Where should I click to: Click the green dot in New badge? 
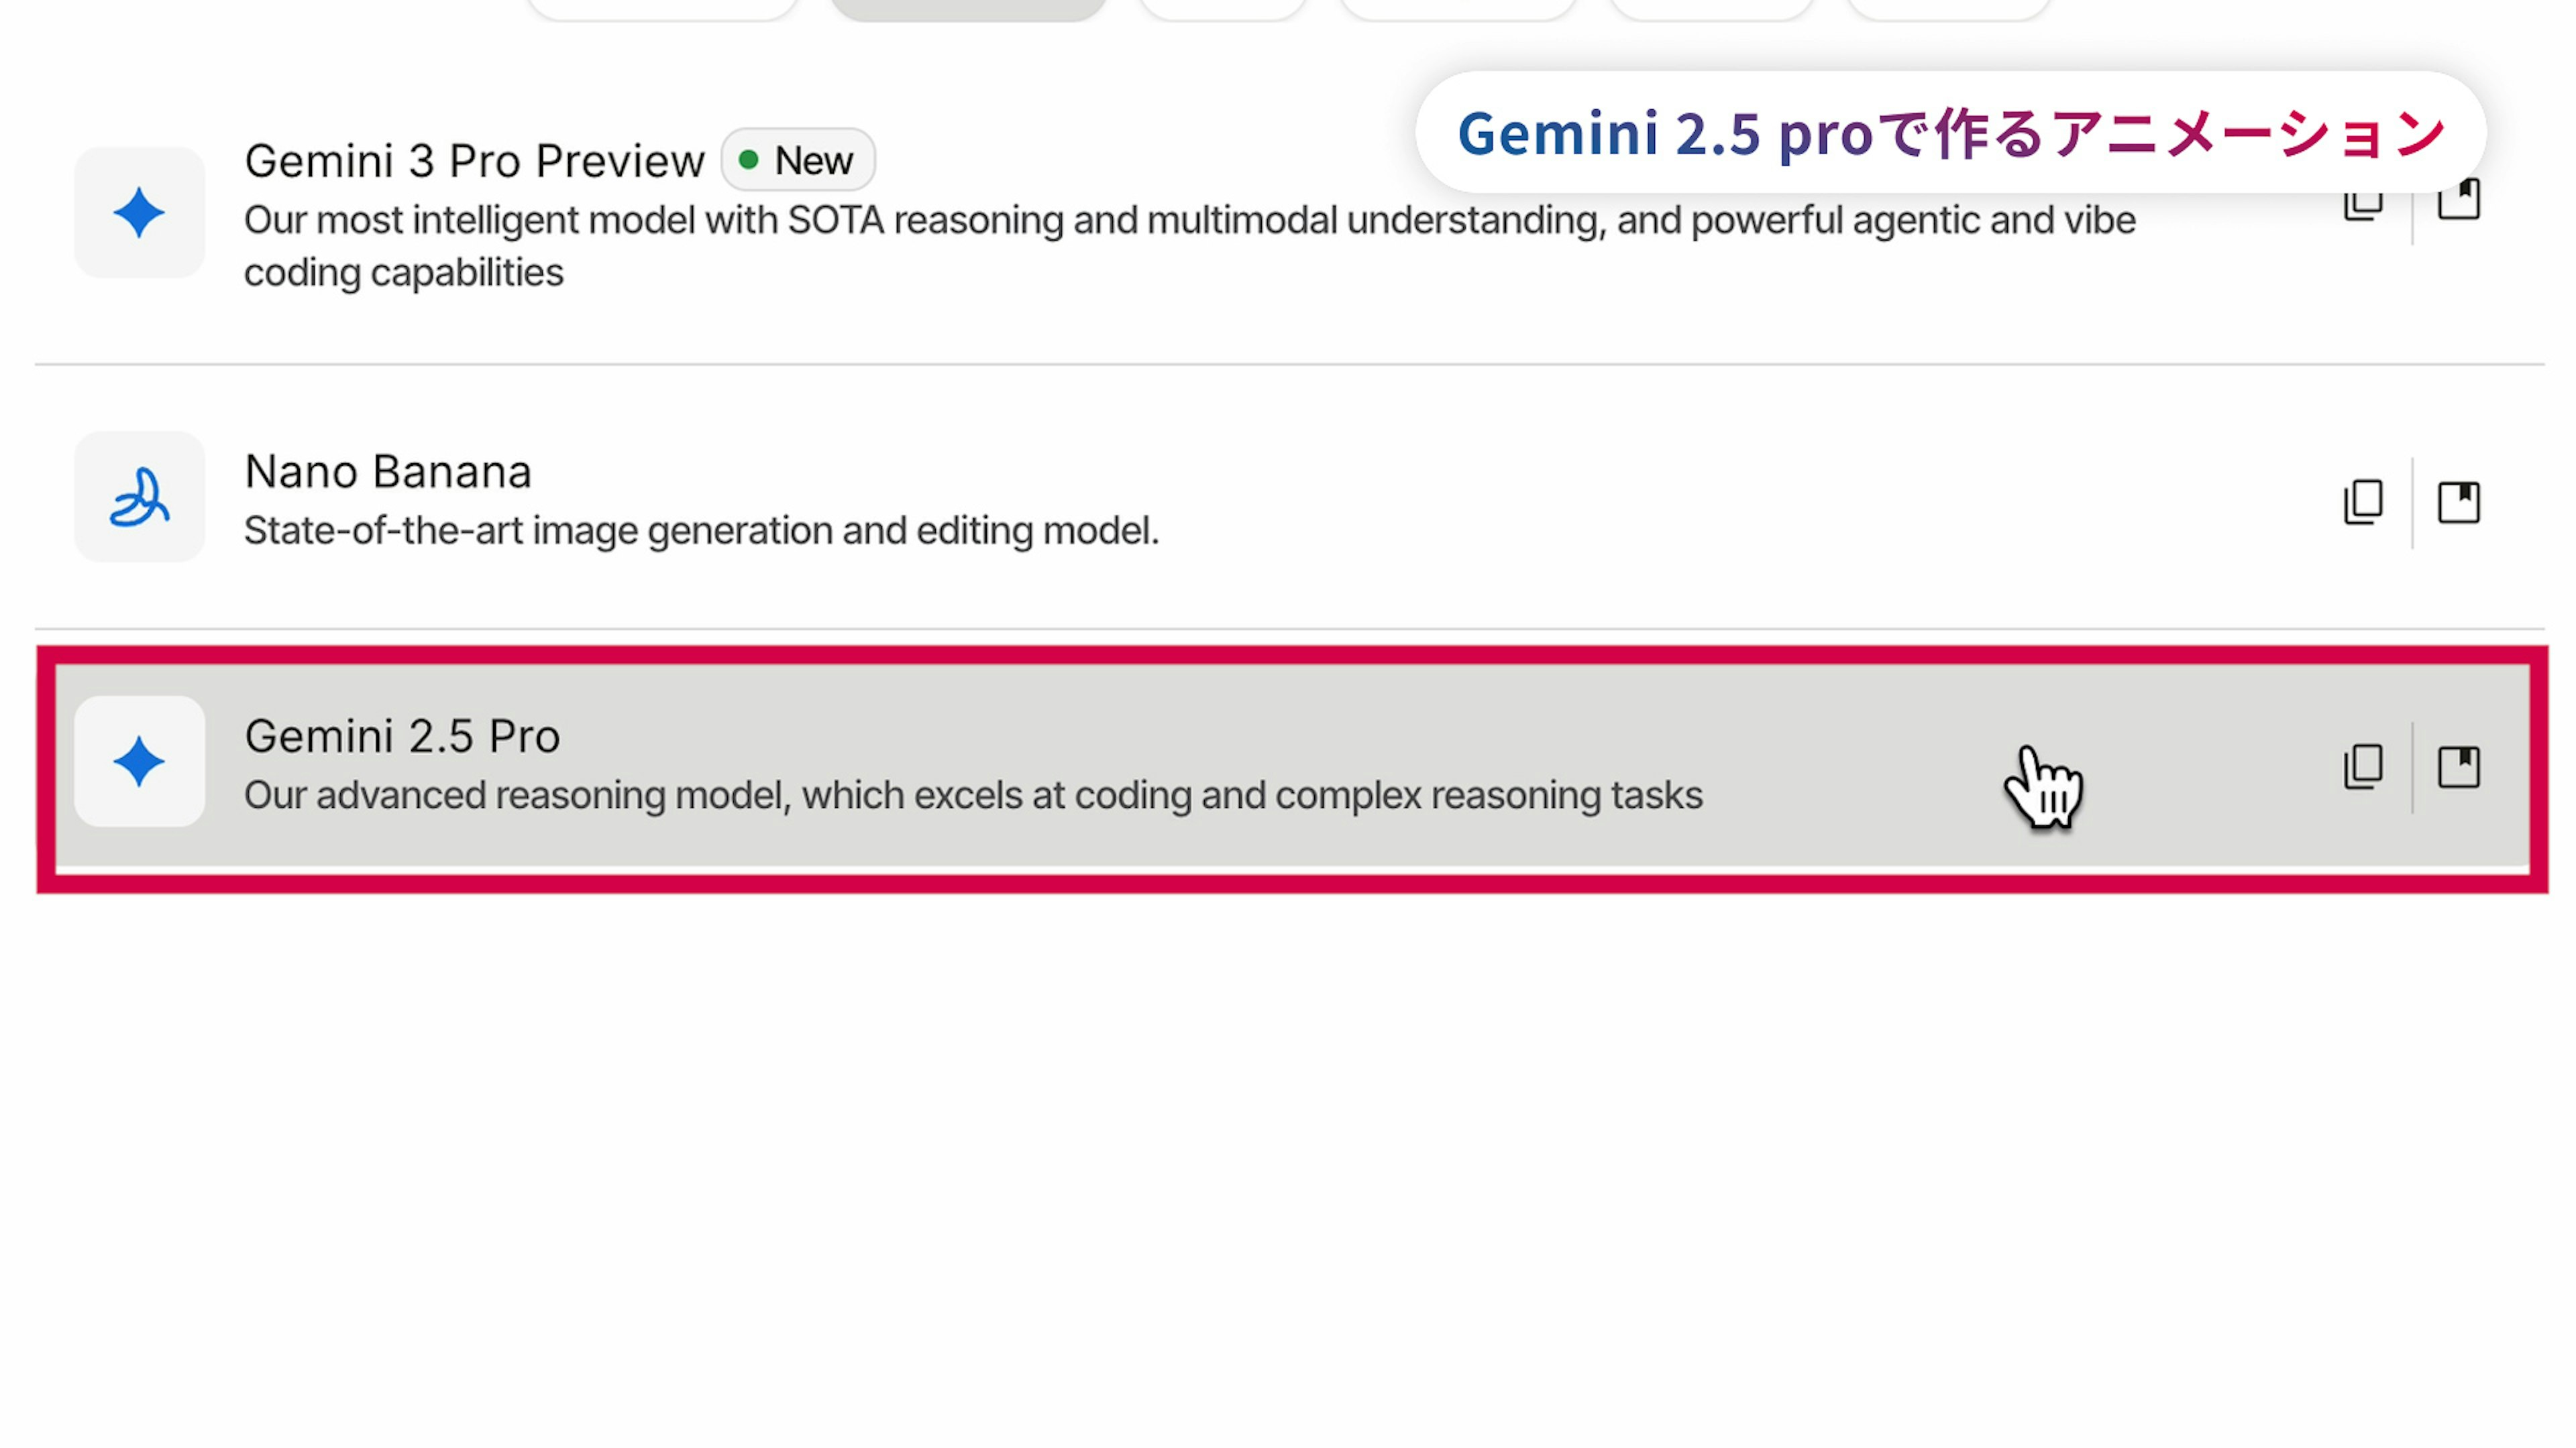[x=748, y=160]
